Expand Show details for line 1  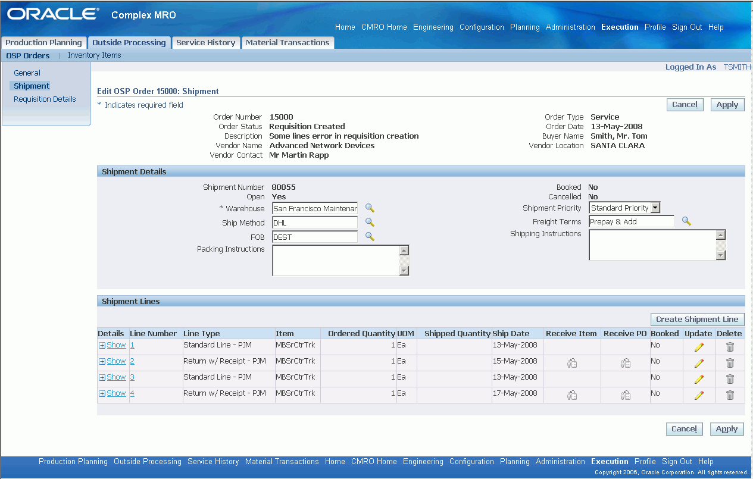[112, 345]
